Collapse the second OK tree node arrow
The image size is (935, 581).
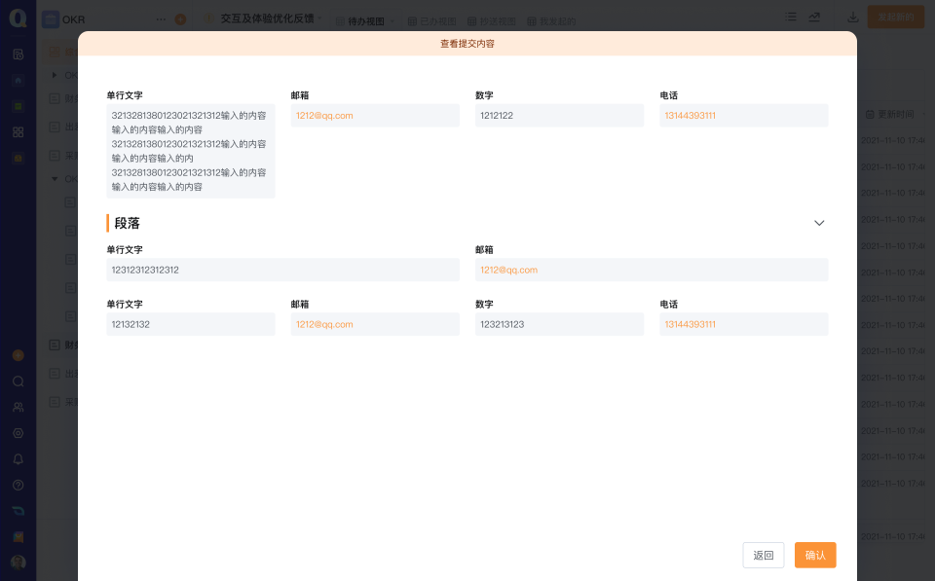click(x=55, y=179)
